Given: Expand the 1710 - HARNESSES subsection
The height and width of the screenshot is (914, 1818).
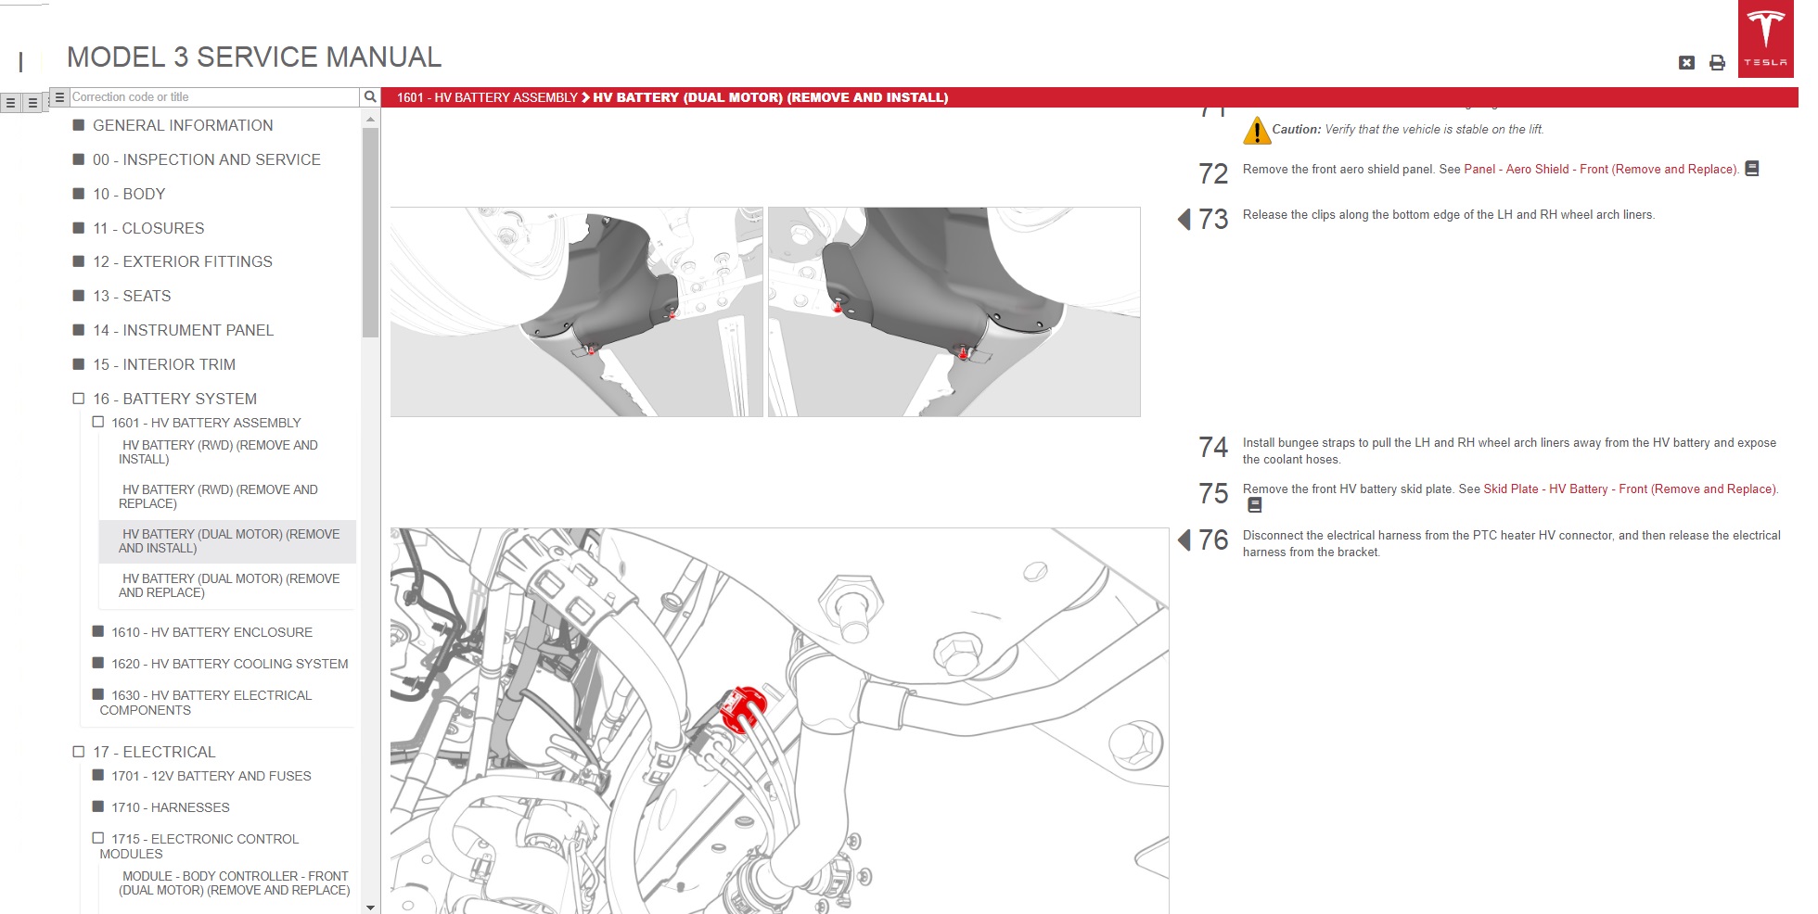Looking at the screenshot, I should [x=97, y=806].
